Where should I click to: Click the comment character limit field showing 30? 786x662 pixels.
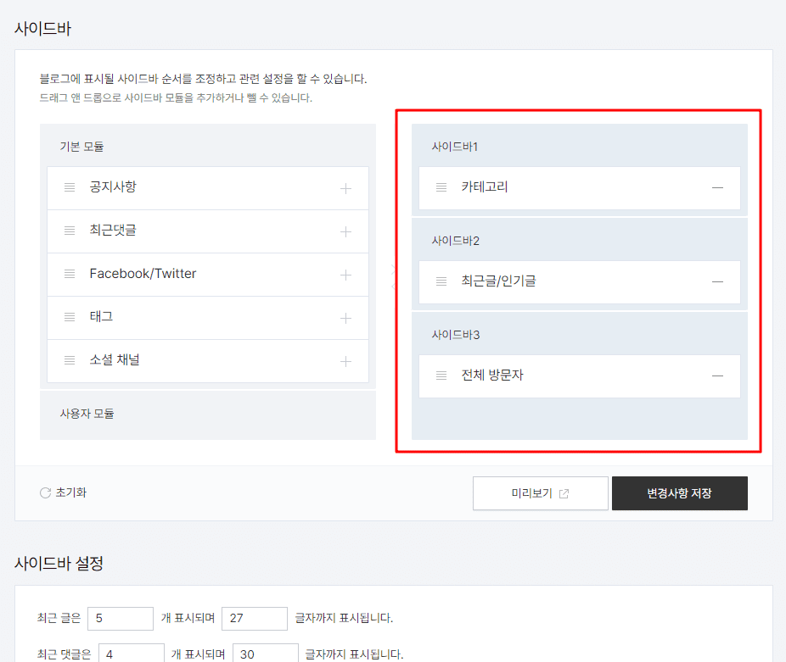pos(266,653)
